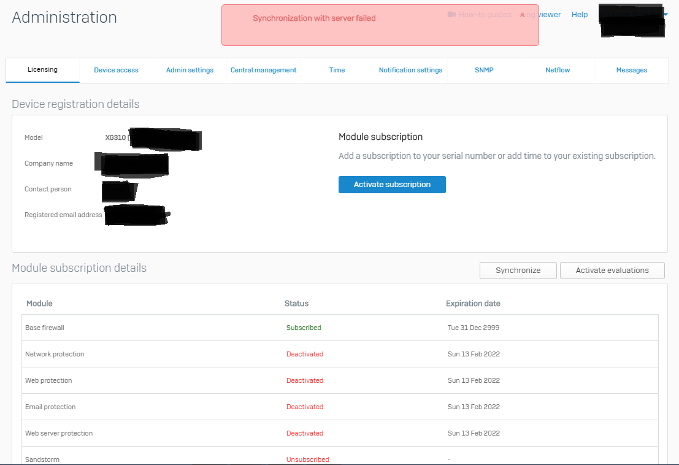Go to the Central management tab
Viewport: 679px width, 465px height.
coord(263,70)
